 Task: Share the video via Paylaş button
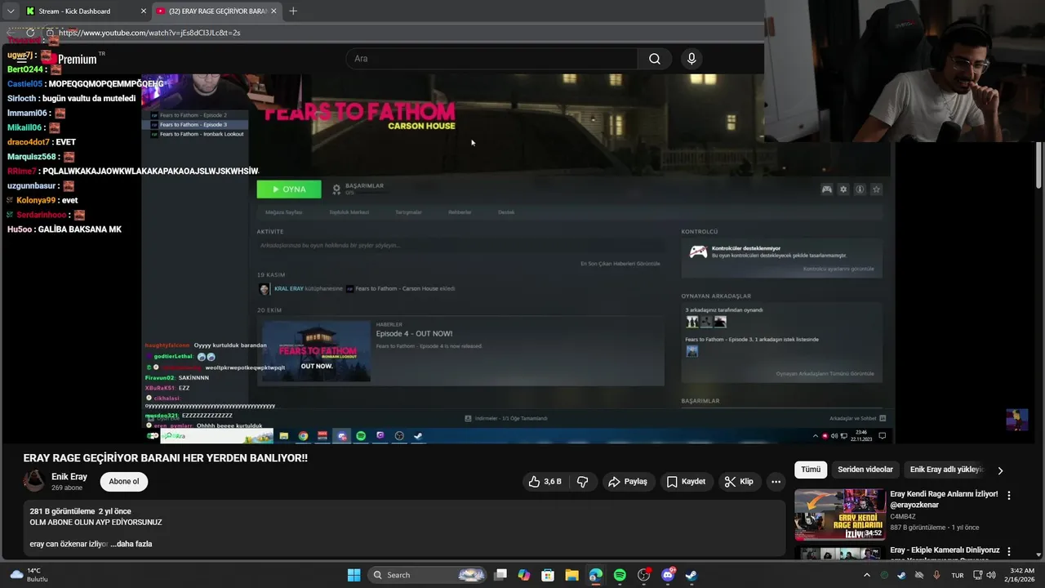pos(628,482)
